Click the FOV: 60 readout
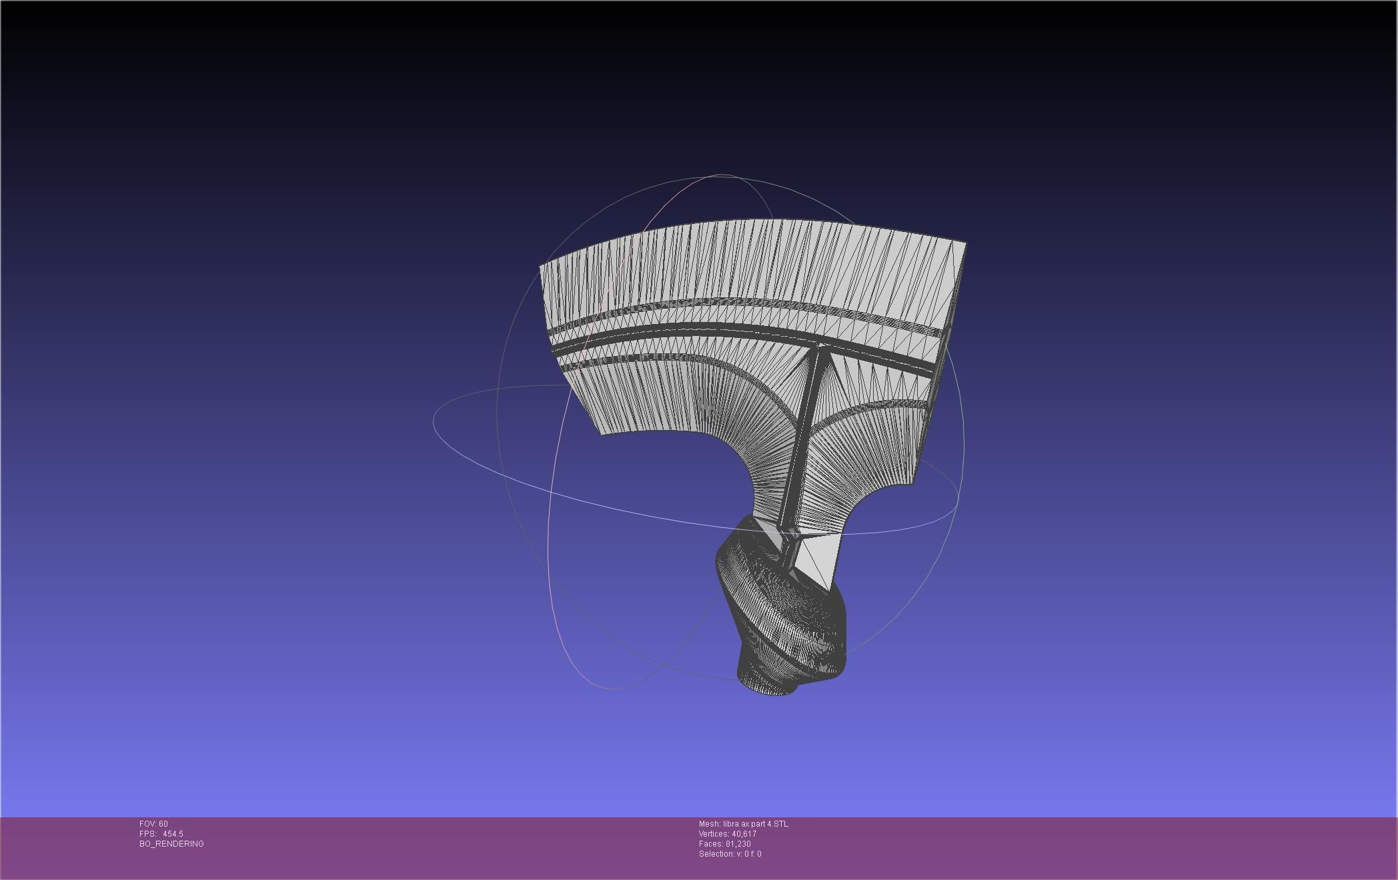Screen dimensions: 1398x880 (x=153, y=824)
